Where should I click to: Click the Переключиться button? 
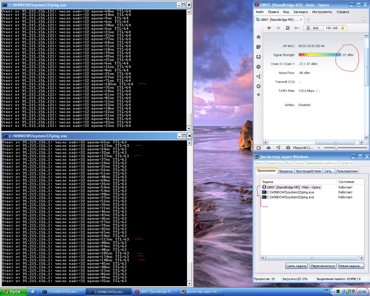click(x=323, y=266)
